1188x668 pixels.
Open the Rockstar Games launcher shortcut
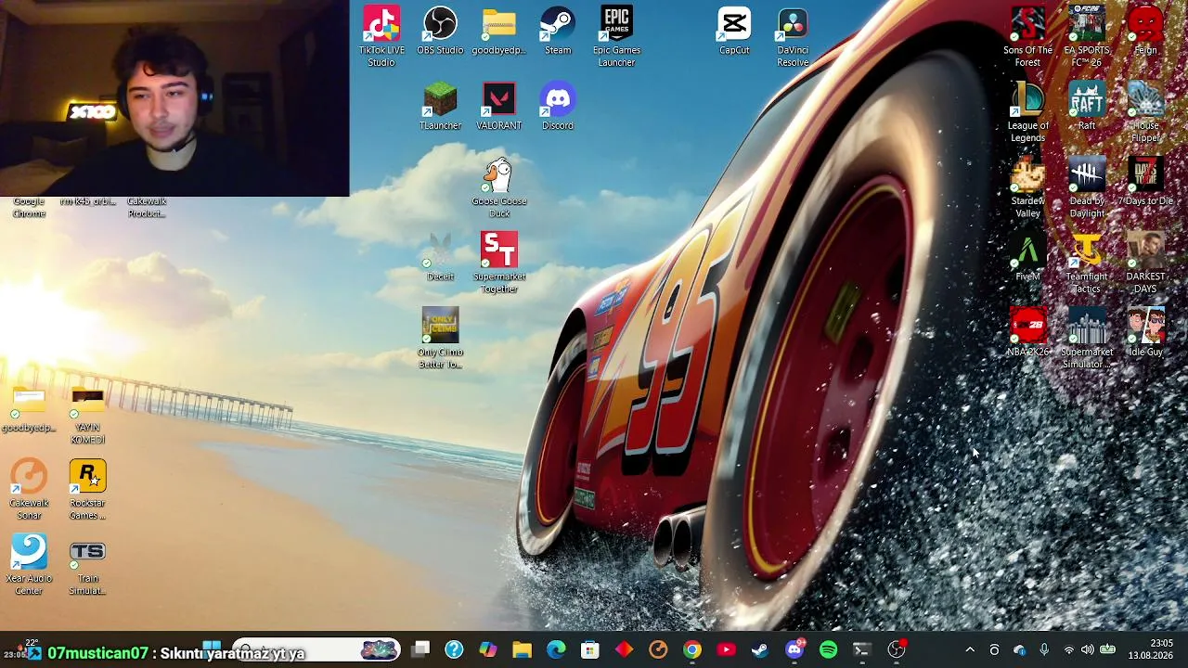click(87, 490)
